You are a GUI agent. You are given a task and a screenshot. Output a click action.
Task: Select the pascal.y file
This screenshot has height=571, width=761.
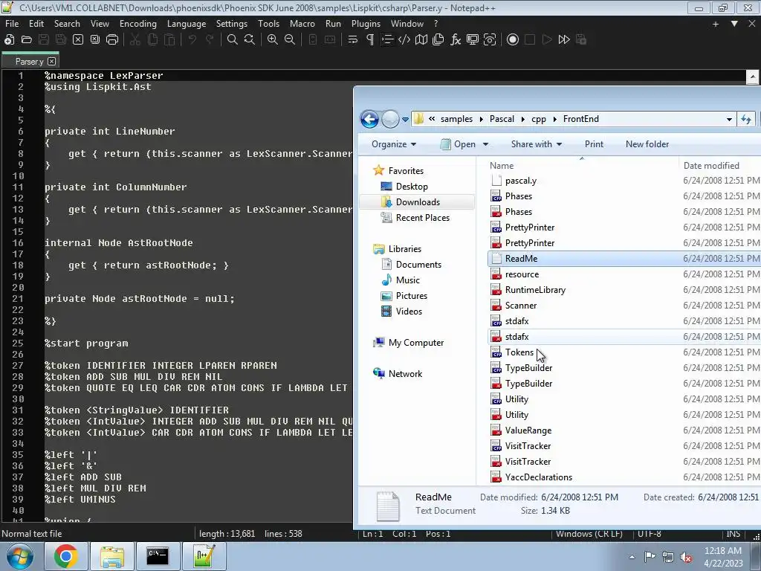pos(520,181)
